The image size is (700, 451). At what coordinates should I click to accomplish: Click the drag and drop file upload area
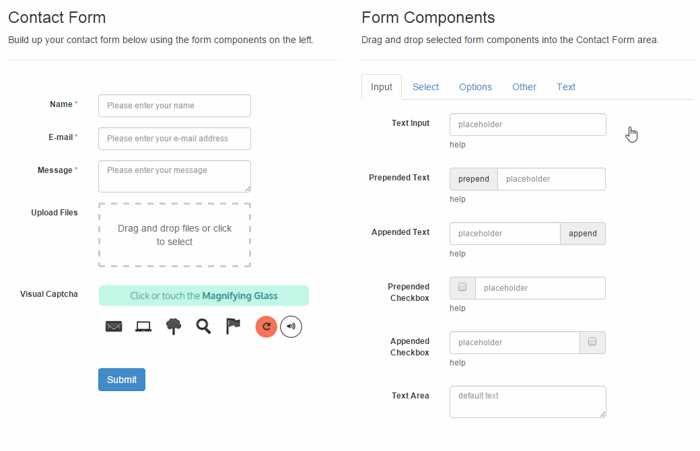tap(174, 235)
